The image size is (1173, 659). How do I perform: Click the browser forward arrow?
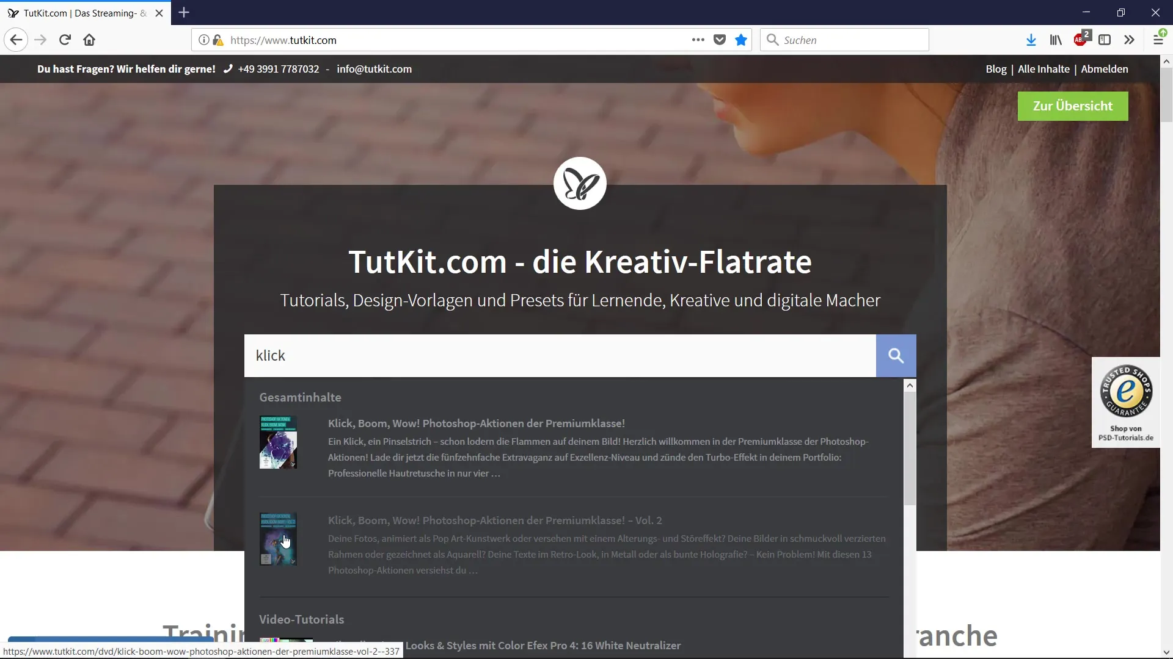40,40
